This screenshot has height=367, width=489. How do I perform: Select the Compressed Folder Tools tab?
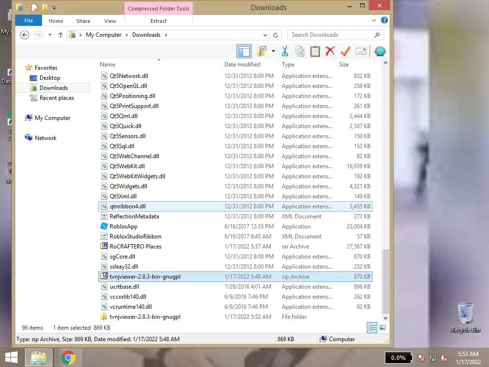pos(159,9)
